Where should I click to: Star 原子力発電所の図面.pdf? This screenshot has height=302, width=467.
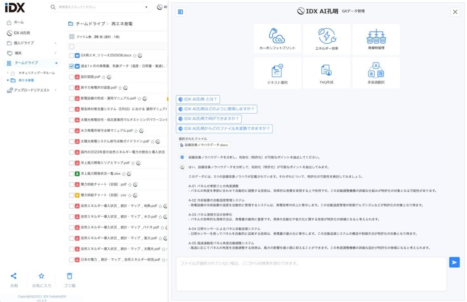pyautogui.click(x=120, y=88)
